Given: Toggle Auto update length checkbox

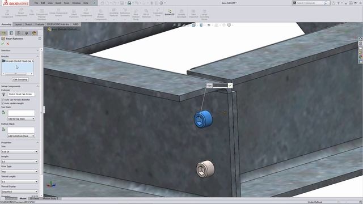Looking at the screenshot, I should point(3,103).
